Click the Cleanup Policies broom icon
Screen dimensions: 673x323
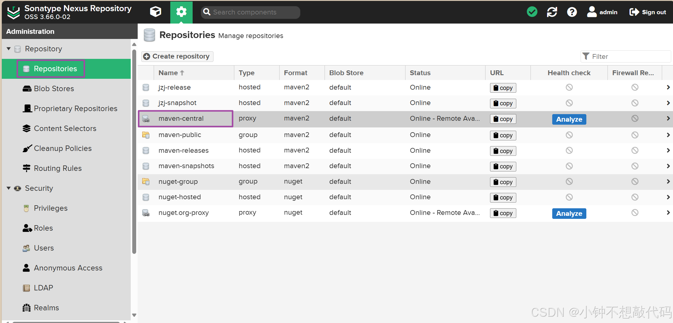(27, 149)
